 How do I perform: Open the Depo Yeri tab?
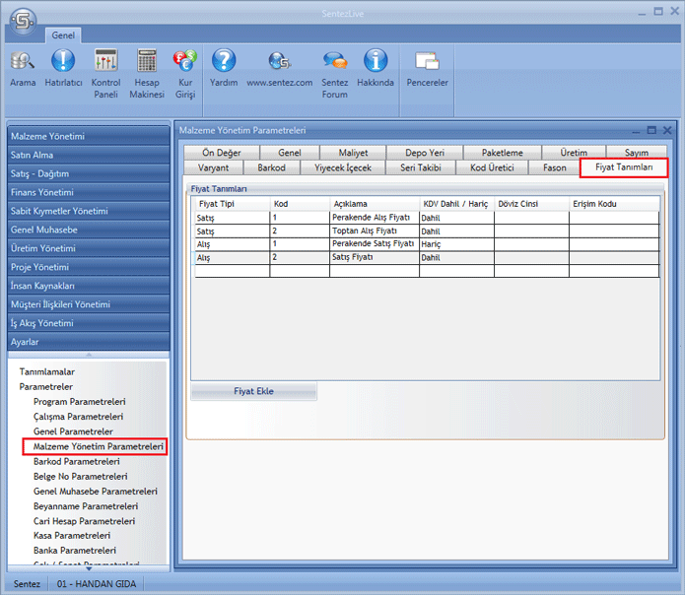(425, 153)
